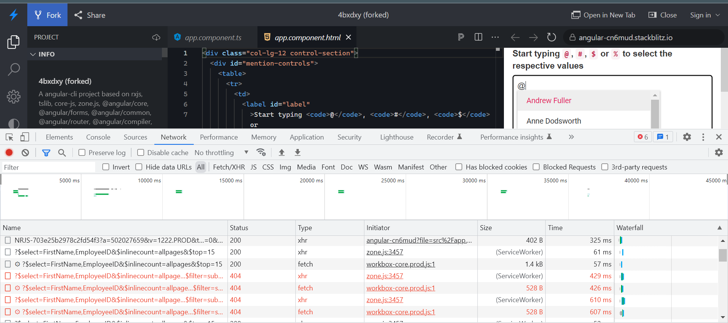Click the Share button
The image size is (728, 323).
pos(90,15)
